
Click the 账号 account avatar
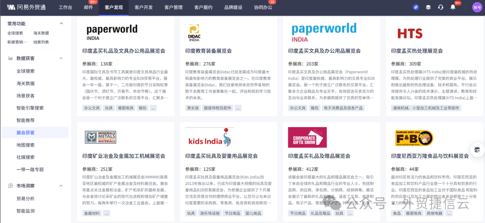477,8
